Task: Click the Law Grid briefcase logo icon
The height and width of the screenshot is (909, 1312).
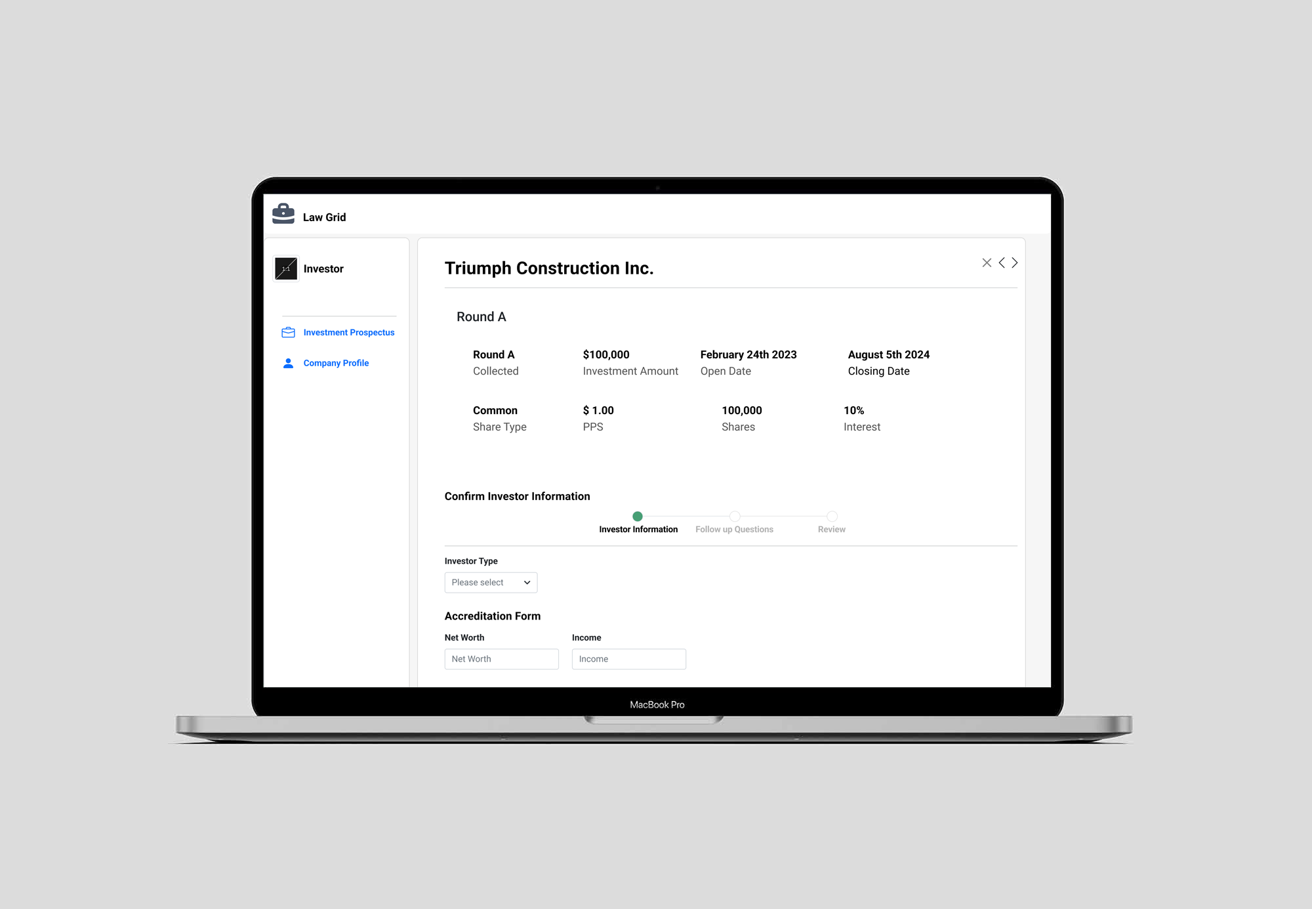Action: point(283,214)
